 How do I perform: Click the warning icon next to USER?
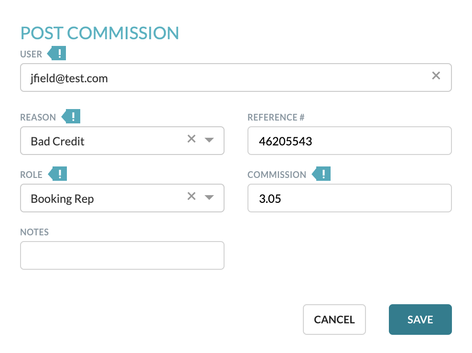[57, 53]
